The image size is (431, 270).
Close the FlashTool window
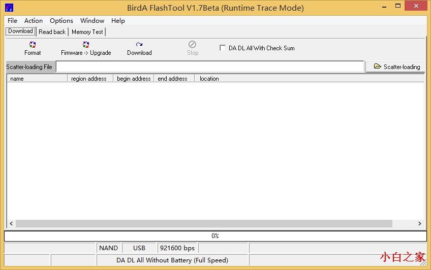[416, 6]
